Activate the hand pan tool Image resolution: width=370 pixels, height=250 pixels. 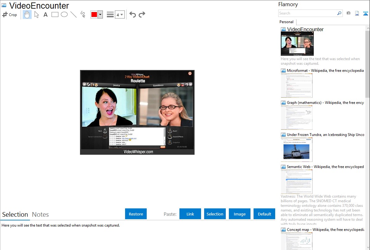point(27,14)
